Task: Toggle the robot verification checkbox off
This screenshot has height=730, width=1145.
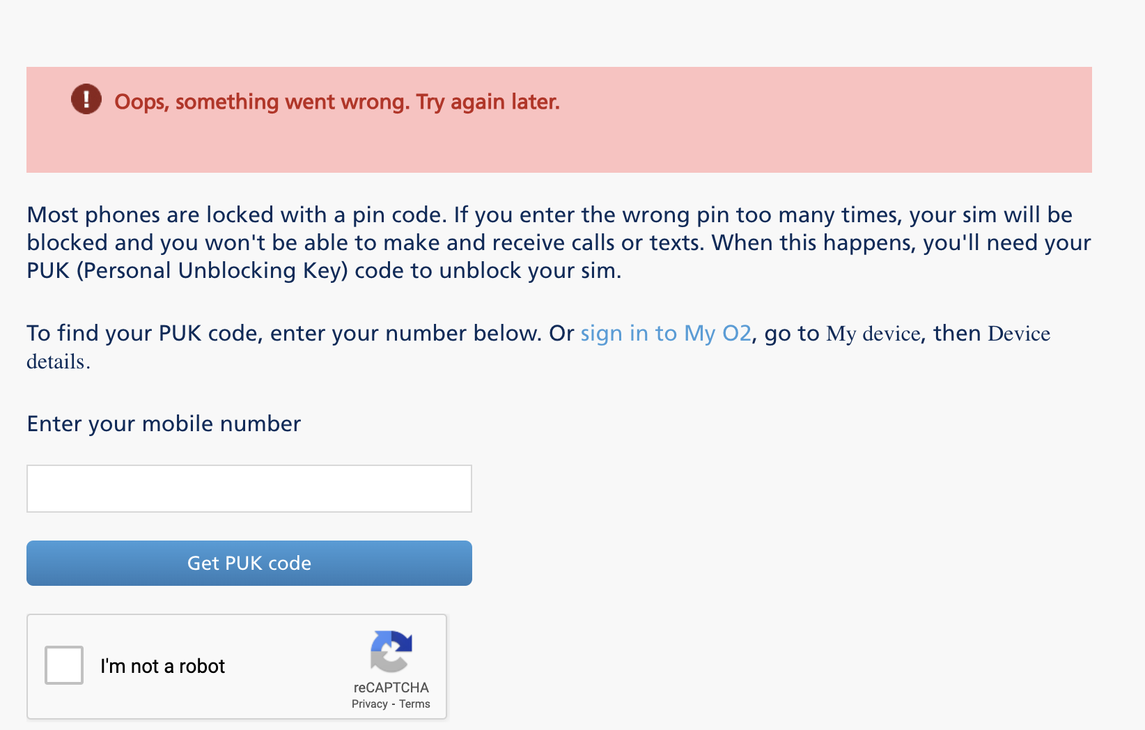Action: click(63, 665)
